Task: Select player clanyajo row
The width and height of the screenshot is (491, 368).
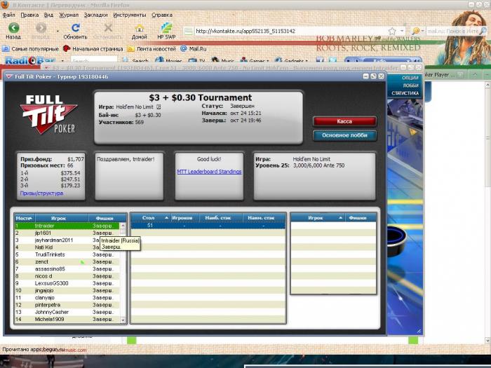Action: (67, 298)
